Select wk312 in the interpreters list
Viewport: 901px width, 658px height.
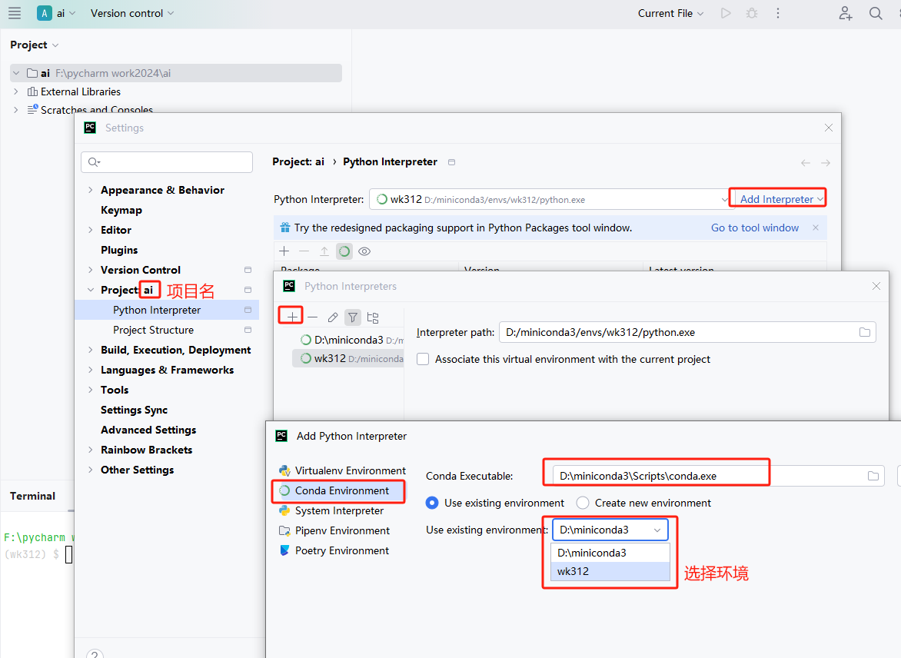pyautogui.click(x=348, y=358)
